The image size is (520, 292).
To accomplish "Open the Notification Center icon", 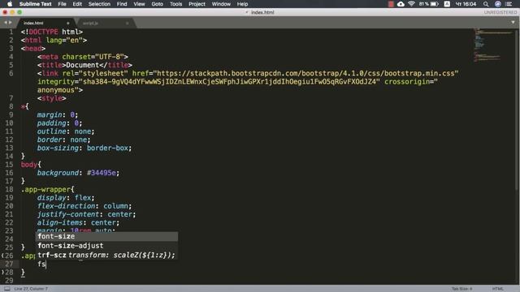I will [x=509, y=4].
